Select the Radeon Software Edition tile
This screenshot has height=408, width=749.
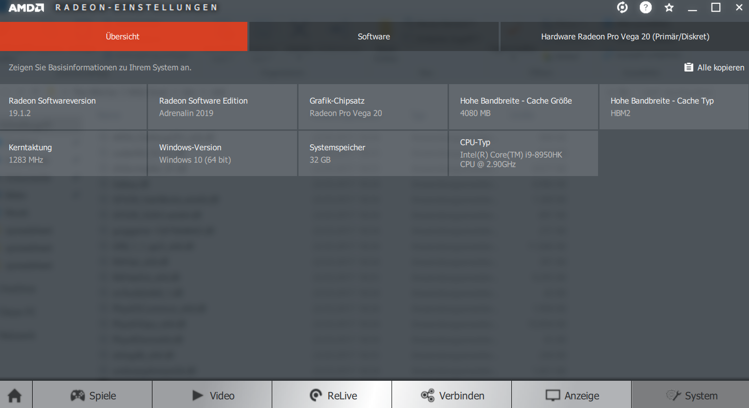pyautogui.click(x=223, y=107)
